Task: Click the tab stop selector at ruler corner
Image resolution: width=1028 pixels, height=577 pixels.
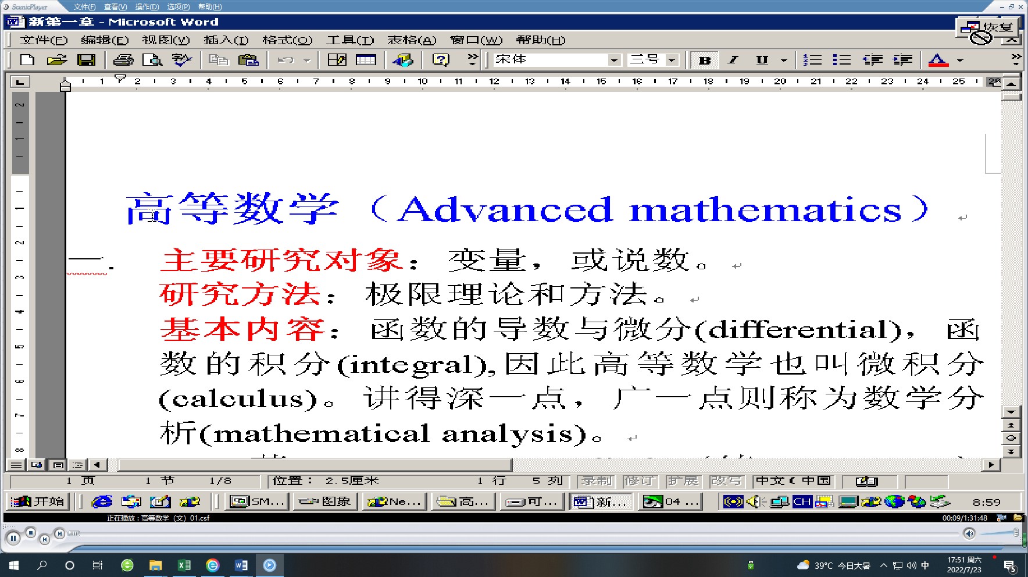Action: coord(20,82)
